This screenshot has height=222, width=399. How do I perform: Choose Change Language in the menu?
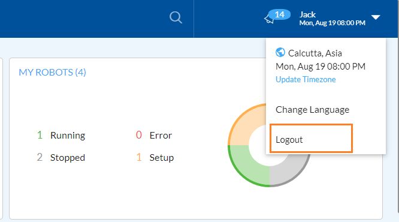[x=312, y=110]
